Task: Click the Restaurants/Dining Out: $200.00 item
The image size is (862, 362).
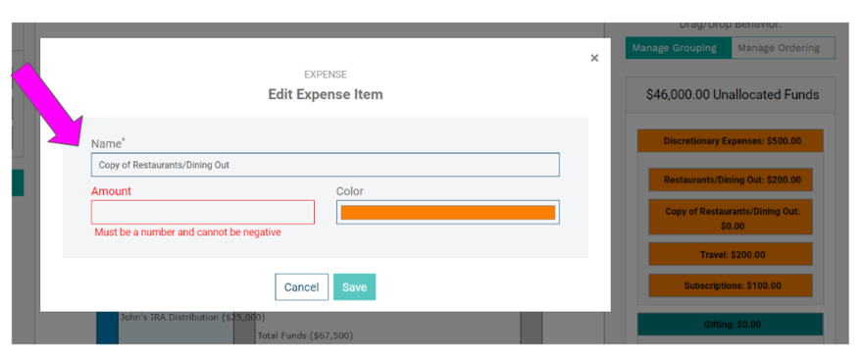Action: pyautogui.click(x=730, y=180)
